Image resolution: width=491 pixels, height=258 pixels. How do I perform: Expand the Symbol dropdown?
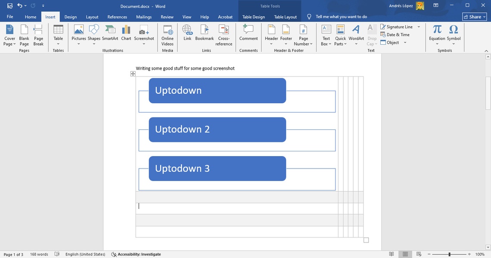click(454, 43)
